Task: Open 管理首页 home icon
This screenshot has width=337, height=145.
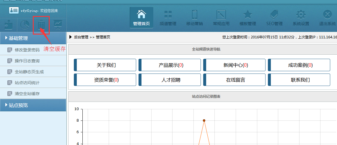Action: point(141,18)
